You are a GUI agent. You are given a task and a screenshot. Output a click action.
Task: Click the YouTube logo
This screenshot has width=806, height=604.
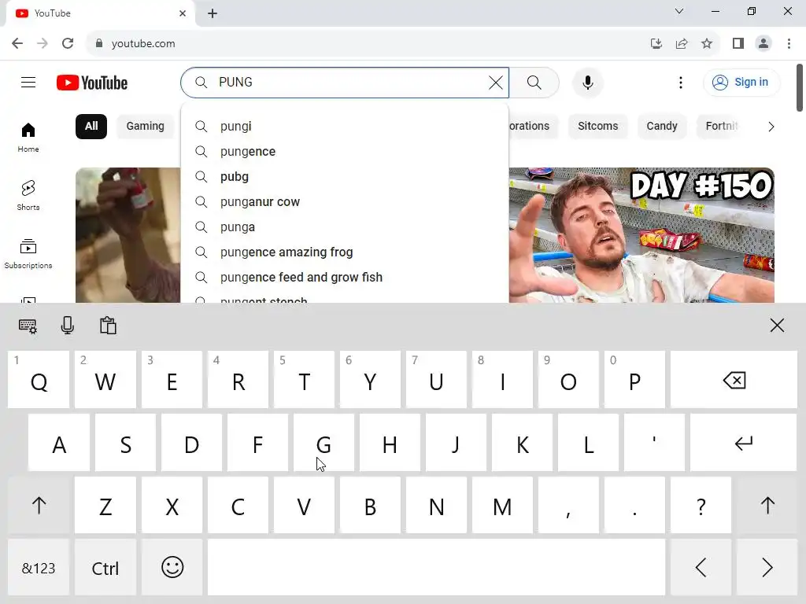[92, 83]
